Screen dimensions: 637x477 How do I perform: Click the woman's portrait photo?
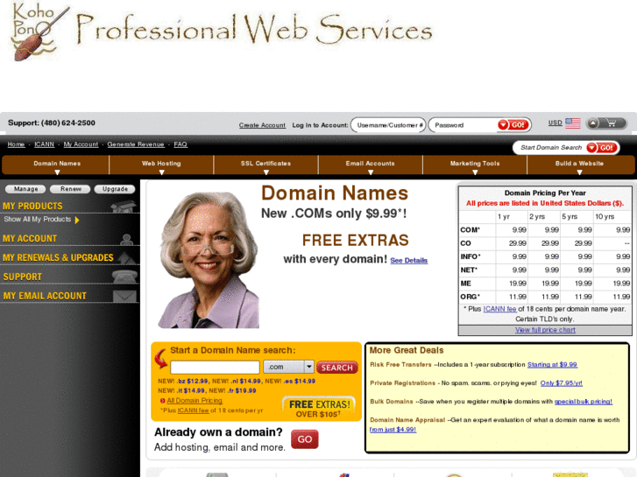[209, 260]
